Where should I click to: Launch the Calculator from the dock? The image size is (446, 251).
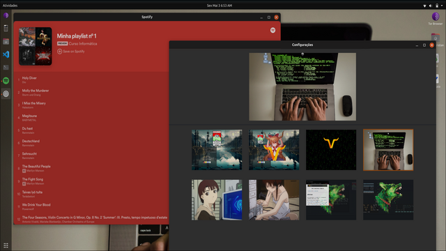(x=6, y=28)
